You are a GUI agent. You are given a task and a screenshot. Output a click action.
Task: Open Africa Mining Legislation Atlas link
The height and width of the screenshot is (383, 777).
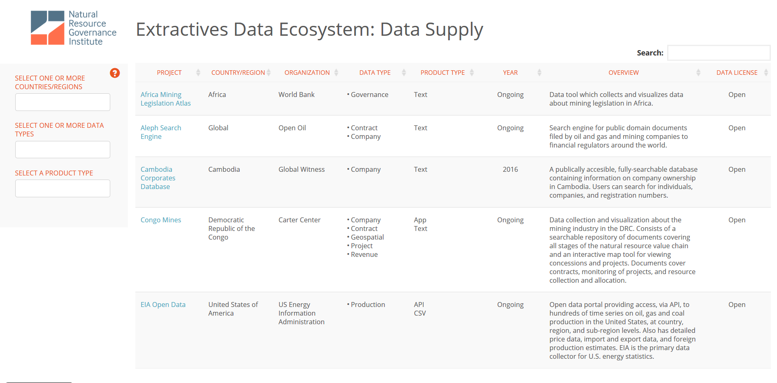(x=165, y=99)
